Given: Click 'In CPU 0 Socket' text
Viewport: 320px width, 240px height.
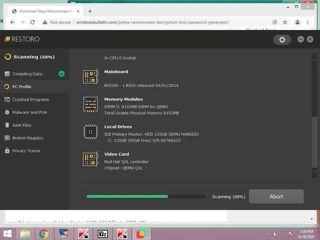Looking at the screenshot, I should (120, 58).
